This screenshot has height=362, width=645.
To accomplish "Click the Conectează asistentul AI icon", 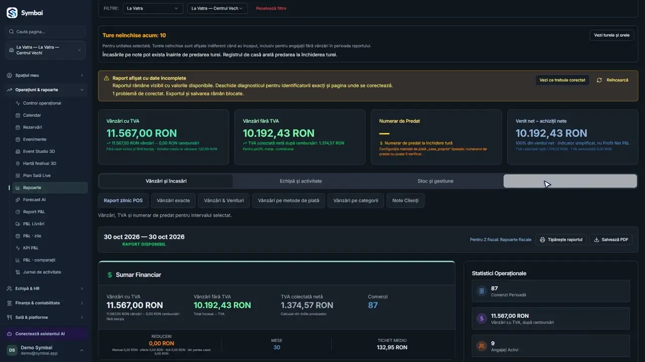I will coord(10,334).
